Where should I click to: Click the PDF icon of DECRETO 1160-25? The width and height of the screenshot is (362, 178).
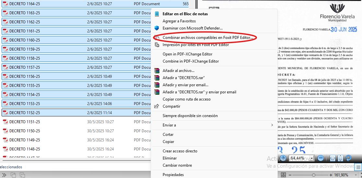pyautogui.click(x=5, y=40)
